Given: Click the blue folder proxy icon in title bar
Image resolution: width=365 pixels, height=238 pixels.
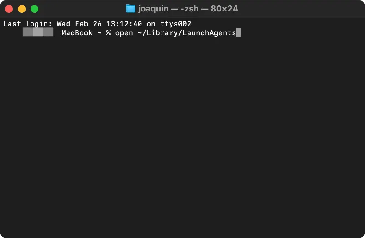Looking at the screenshot, I should click(130, 9).
